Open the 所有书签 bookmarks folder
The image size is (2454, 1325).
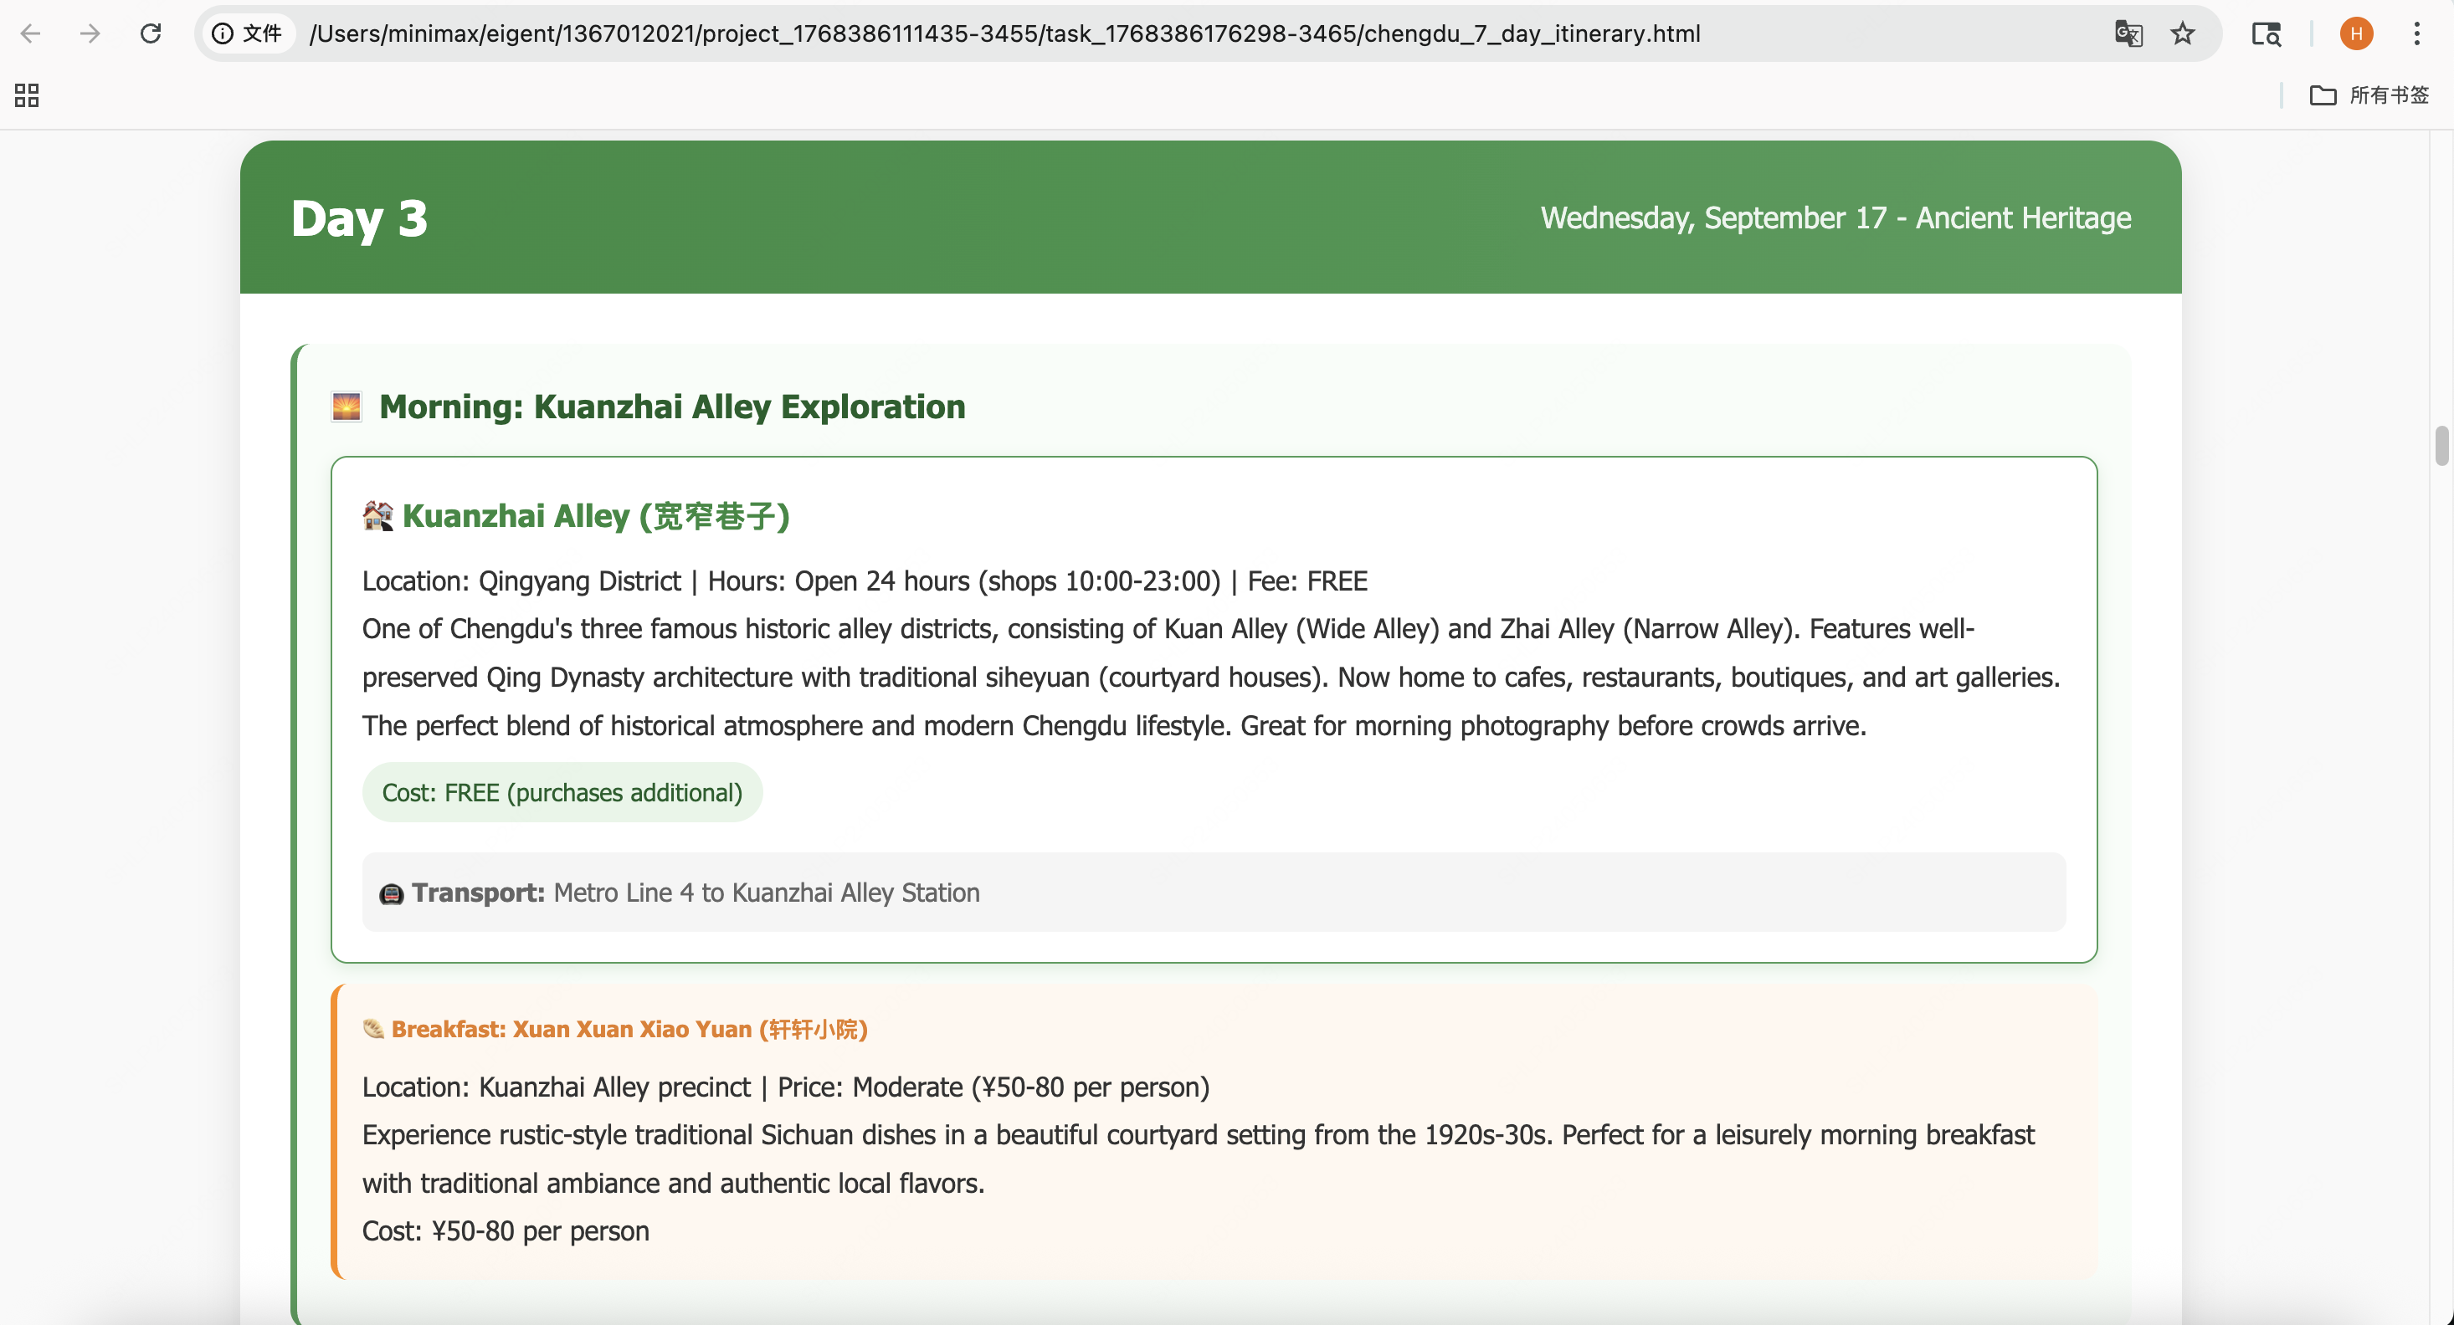click(2370, 95)
